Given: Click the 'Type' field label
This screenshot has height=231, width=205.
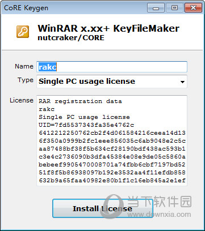Looking at the screenshot, I should click(26, 80).
